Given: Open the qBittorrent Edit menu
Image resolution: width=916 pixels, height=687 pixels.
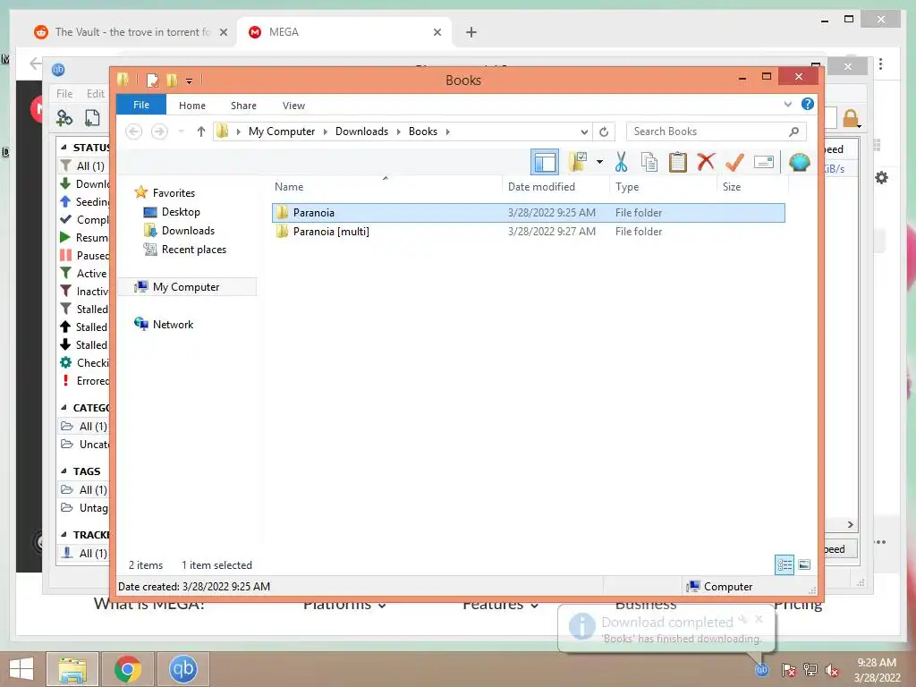Looking at the screenshot, I should 96,93.
